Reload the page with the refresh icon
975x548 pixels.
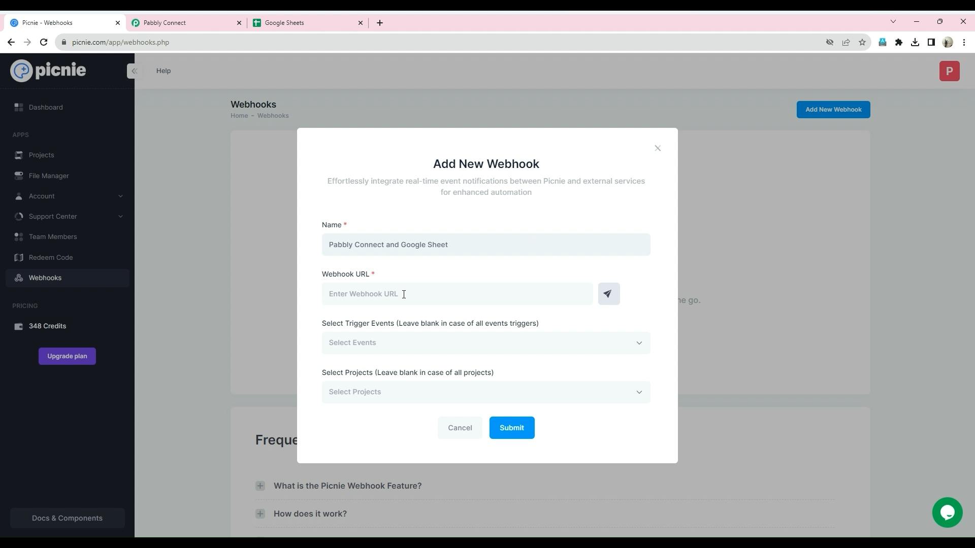pyautogui.click(x=44, y=42)
